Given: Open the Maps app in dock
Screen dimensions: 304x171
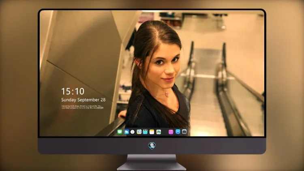Looking at the screenshot, I should click(x=139, y=132).
